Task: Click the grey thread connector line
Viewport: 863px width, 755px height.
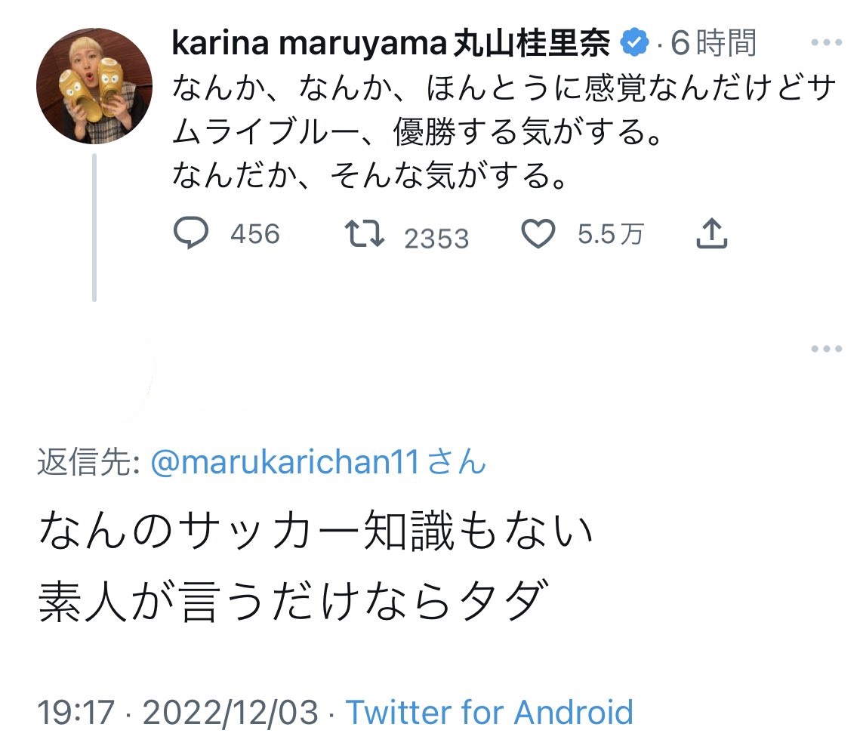Action: (x=94, y=226)
